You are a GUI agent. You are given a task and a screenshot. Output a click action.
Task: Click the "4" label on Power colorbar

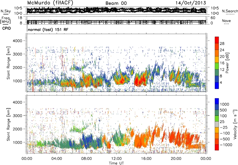[x=221, y=82]
